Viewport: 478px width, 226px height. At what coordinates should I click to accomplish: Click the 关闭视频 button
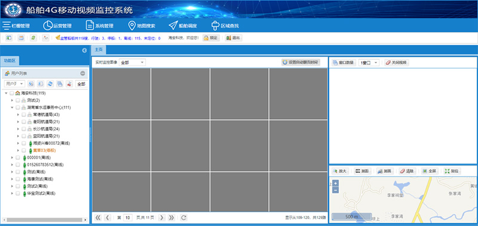click(397, 63)
